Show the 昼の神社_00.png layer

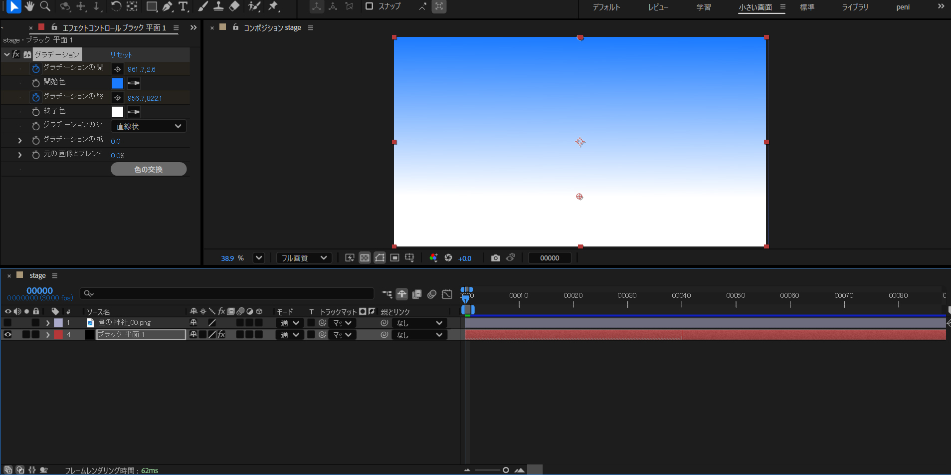[8, 323]
